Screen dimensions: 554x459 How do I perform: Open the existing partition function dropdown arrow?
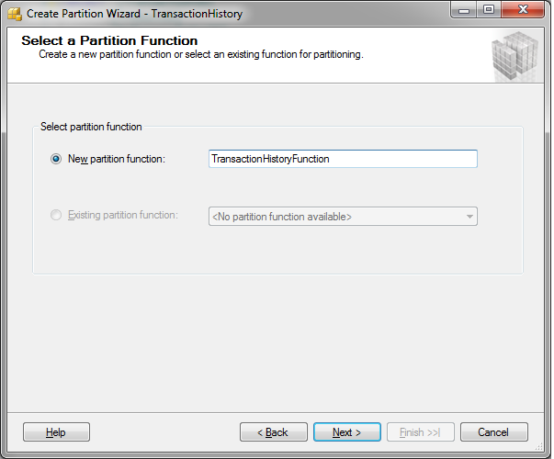[x=469, y=217]
